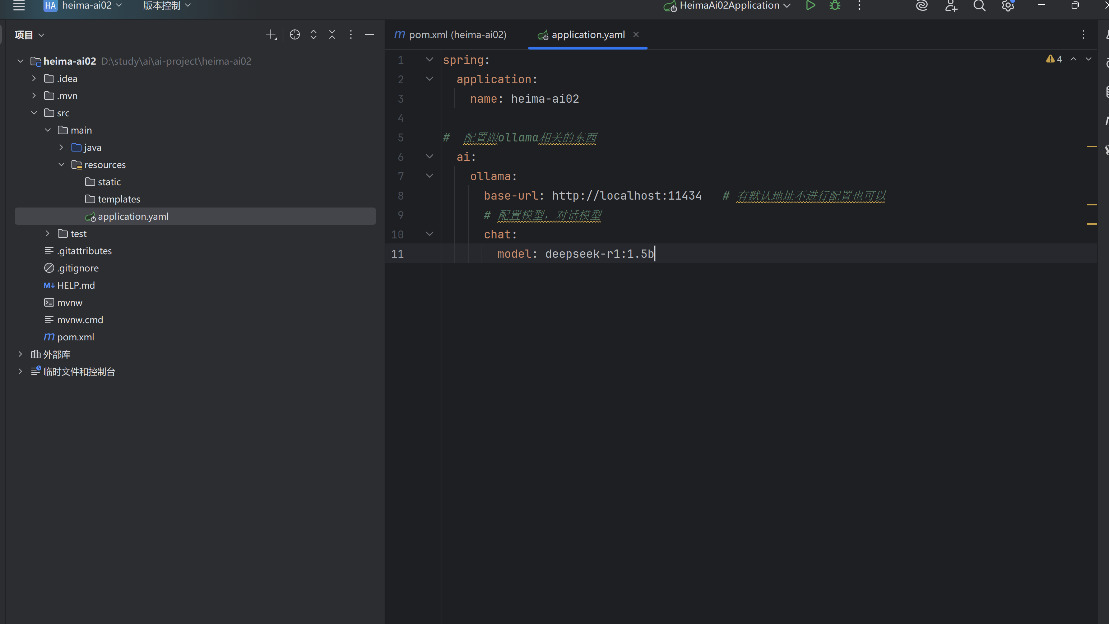Click the add collaborator person icon
This screenshot has width=1109, height=624.
coord(951,6)
